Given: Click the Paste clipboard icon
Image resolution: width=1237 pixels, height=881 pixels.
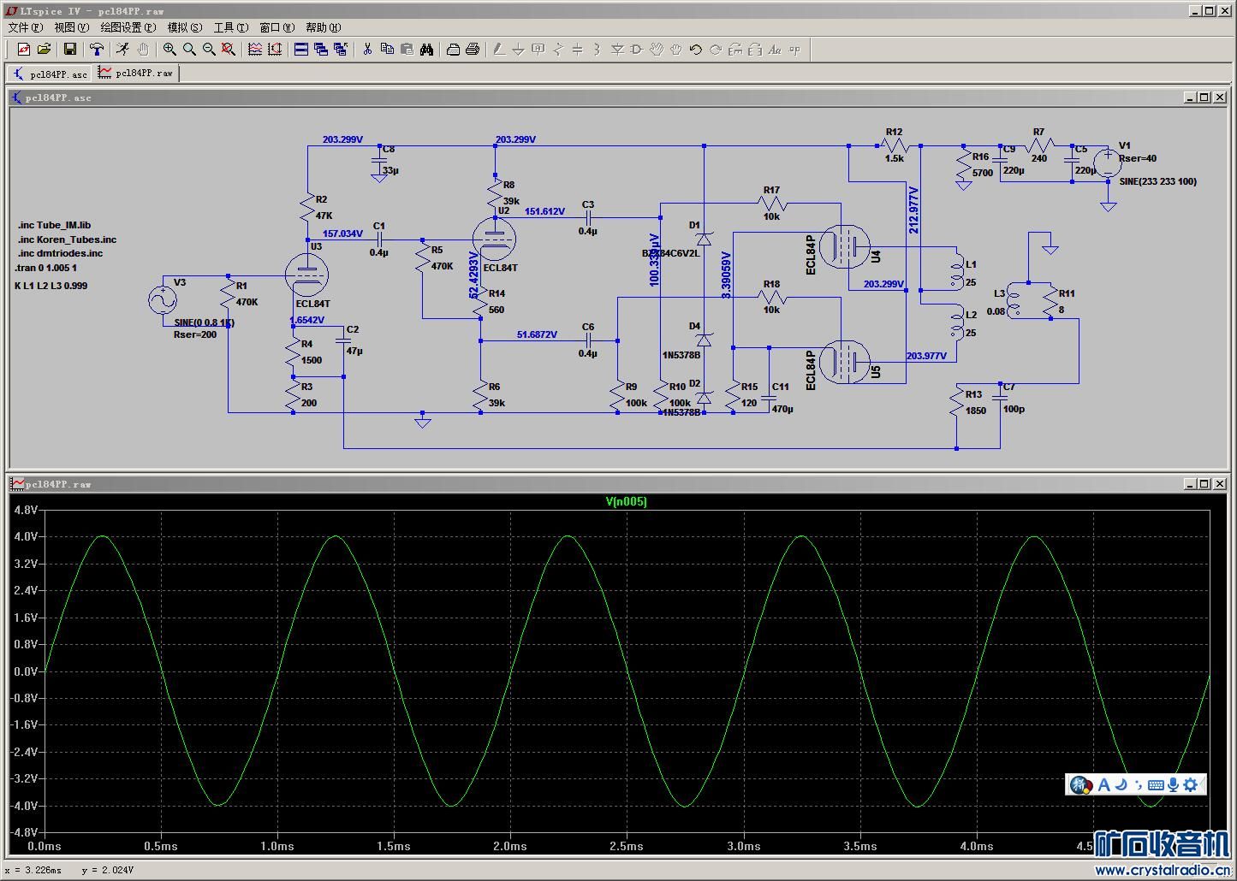Looking at the screenshot, I should (x=407, y=50).
